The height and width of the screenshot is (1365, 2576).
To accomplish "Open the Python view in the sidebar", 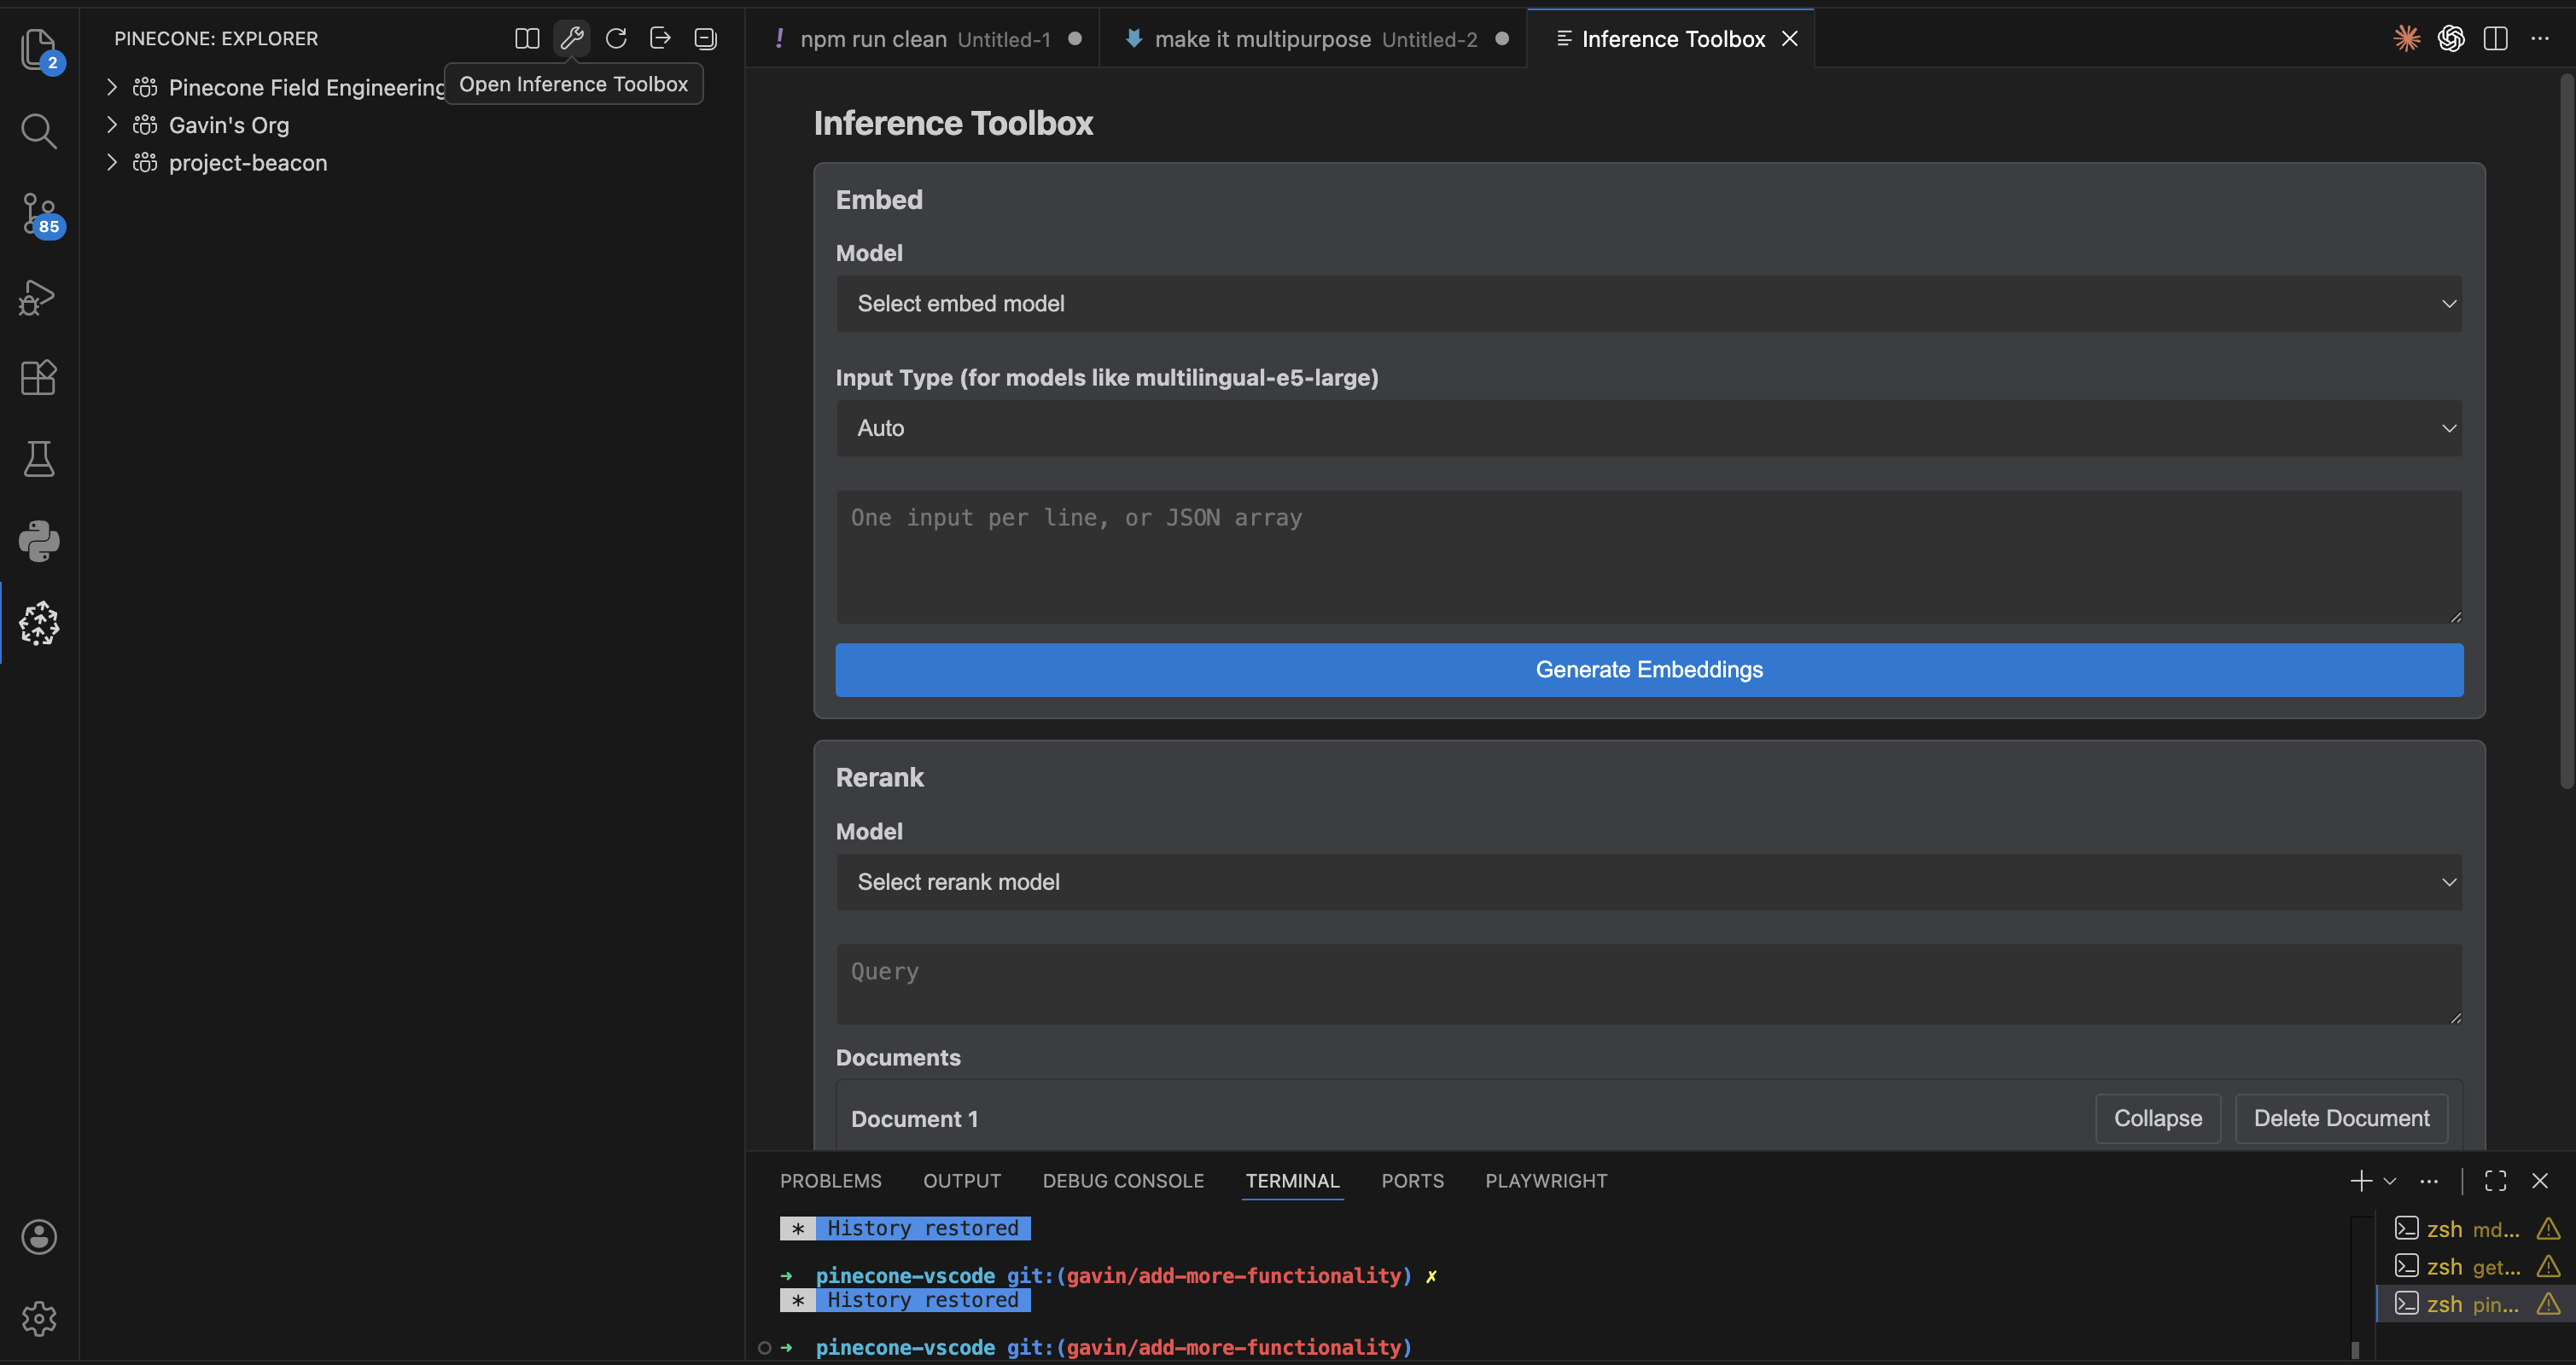I will point(39,541).
